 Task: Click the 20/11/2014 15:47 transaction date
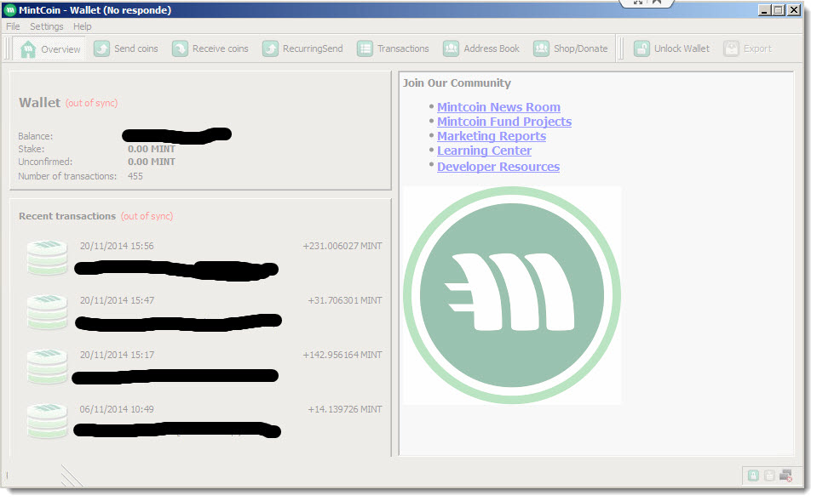(117, 301)
